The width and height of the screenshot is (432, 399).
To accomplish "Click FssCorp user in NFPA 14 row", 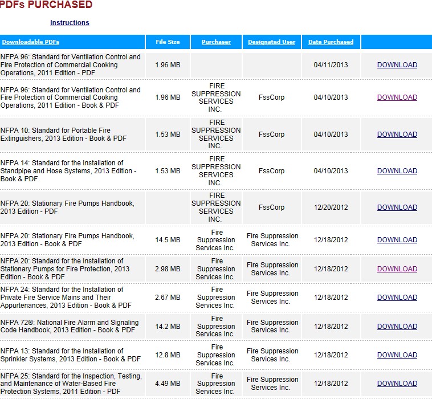I will coord(271,171).
